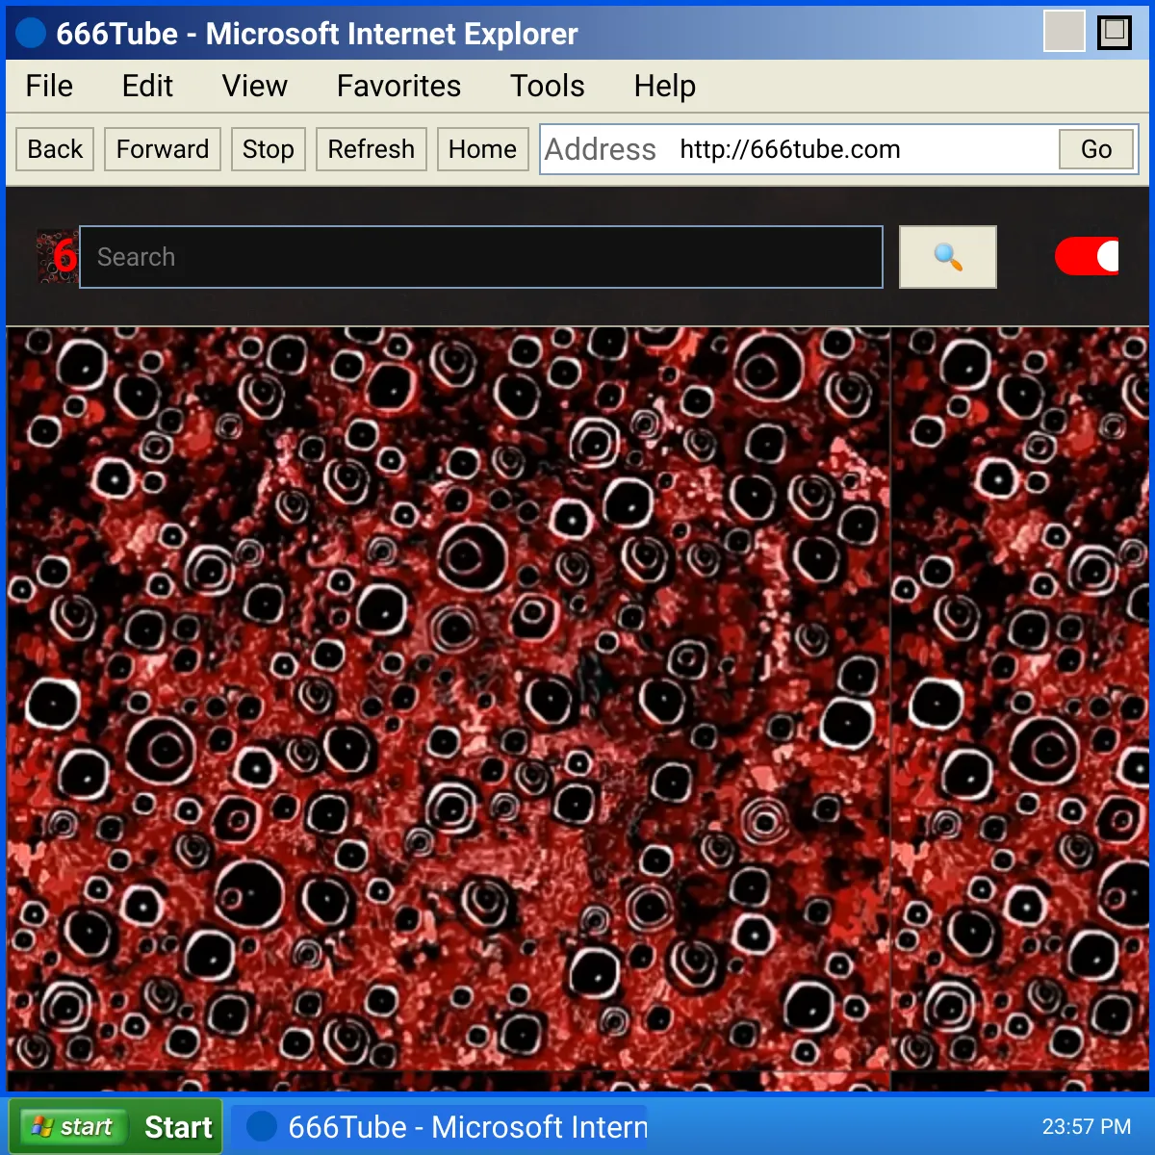
Task: Check the 23:57 PM taskbar clock
Action: tap(1087, 1126)
